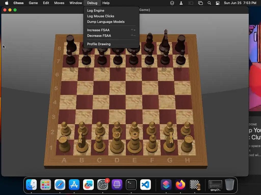
Task: Open the purple Mac-display app in Dock
Action: pyautogui.click(x=117, y=185)
